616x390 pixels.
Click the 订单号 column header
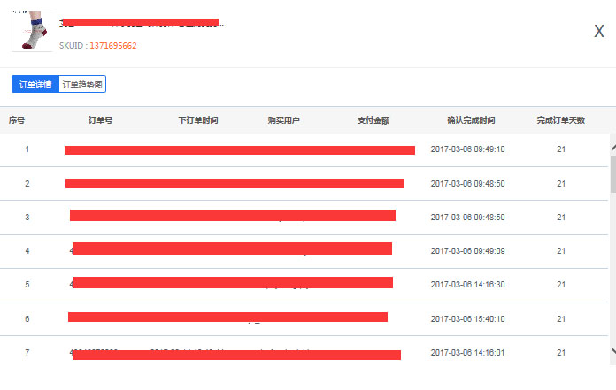pos(100,120)
